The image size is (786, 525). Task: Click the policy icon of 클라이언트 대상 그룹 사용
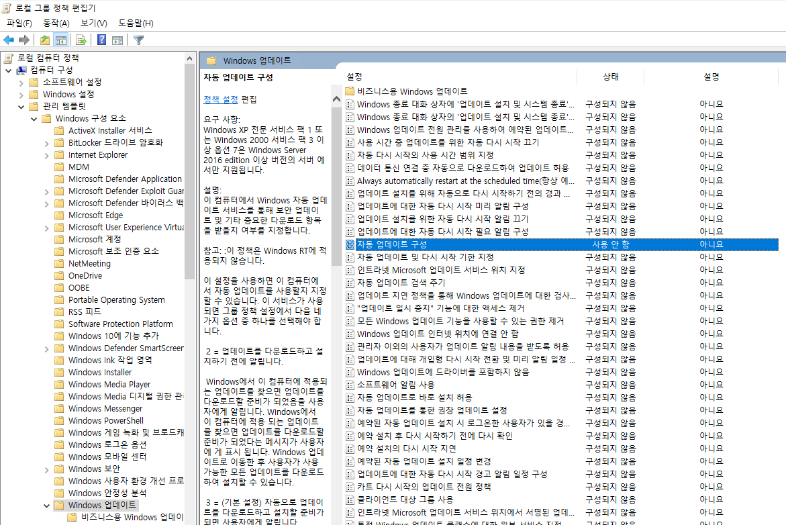[350, 500]
